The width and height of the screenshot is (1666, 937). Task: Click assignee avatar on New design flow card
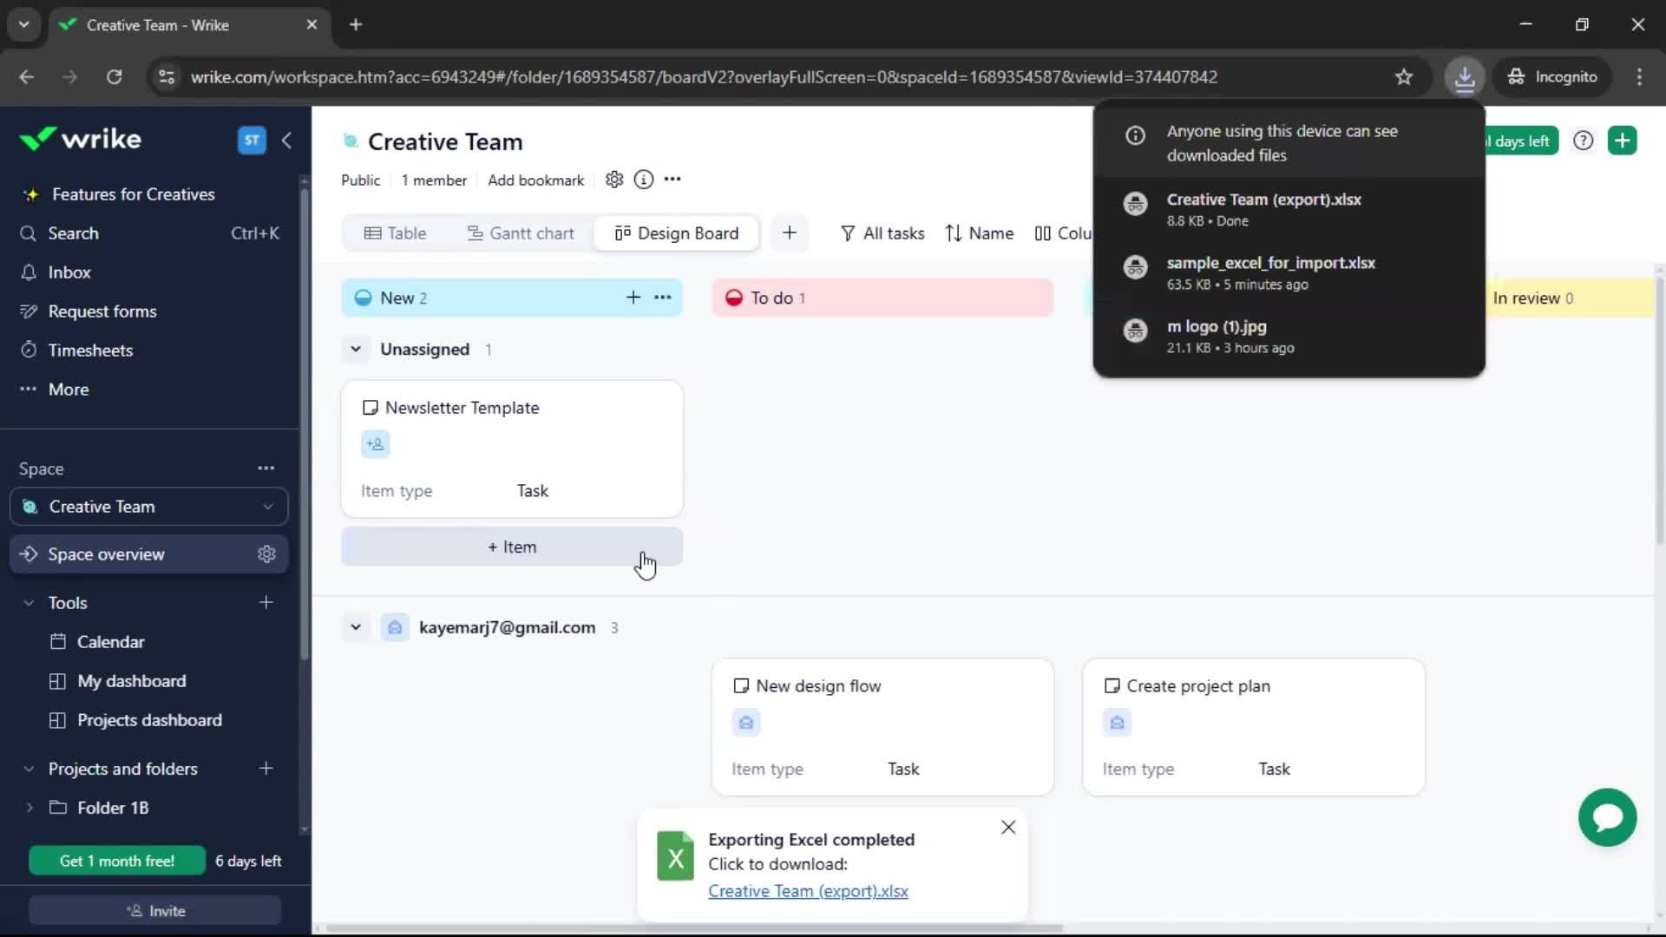(746, 723)
